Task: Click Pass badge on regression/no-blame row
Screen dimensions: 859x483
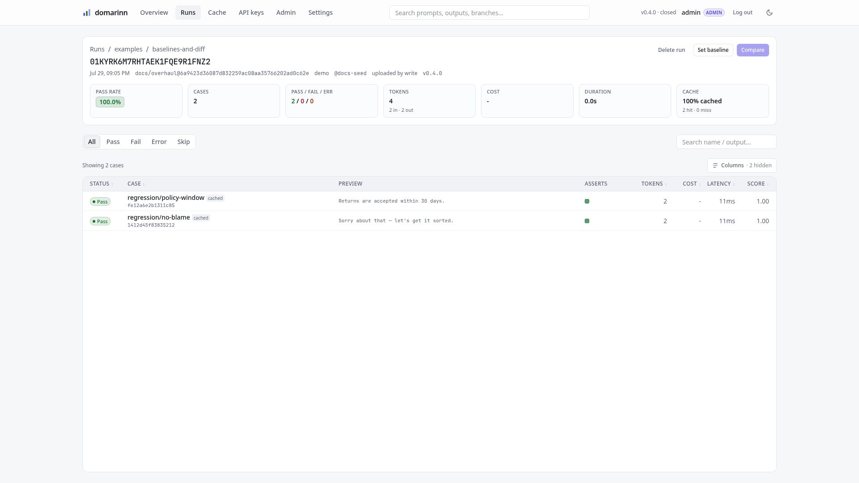Action: click(100, 221)
